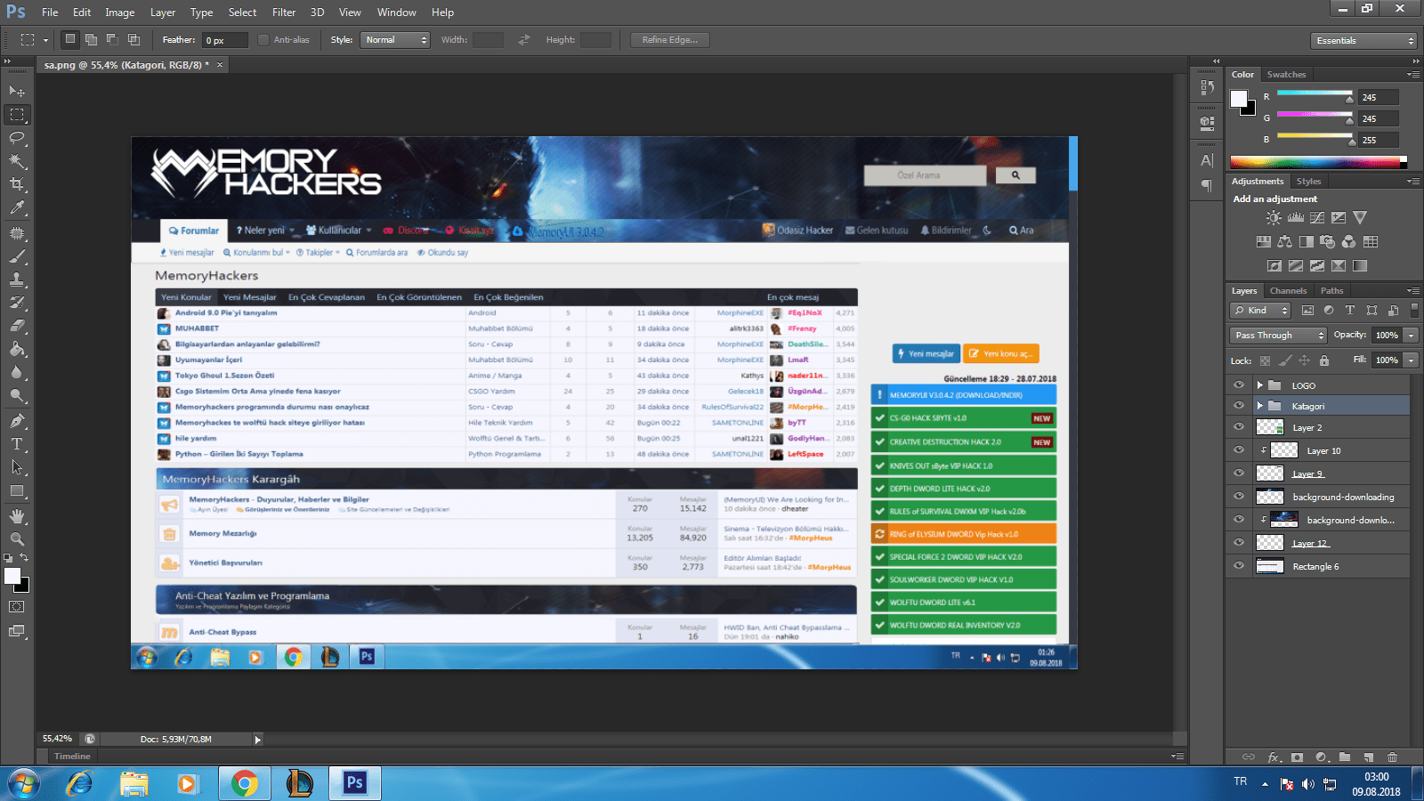
Task: Switch to the Paths tab
Action: 1331,291
